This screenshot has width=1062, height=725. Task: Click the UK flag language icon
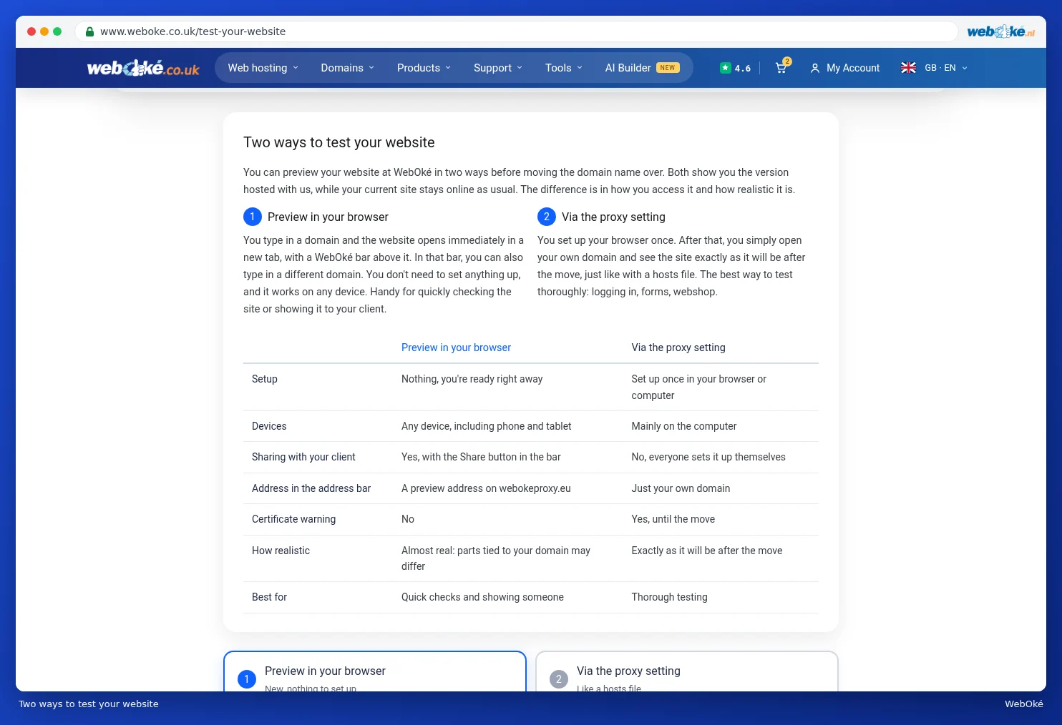(908, 68)
